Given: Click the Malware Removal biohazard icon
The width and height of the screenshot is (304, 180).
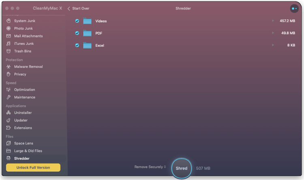Looking at the screenshot, I should (x=9, y=67).
